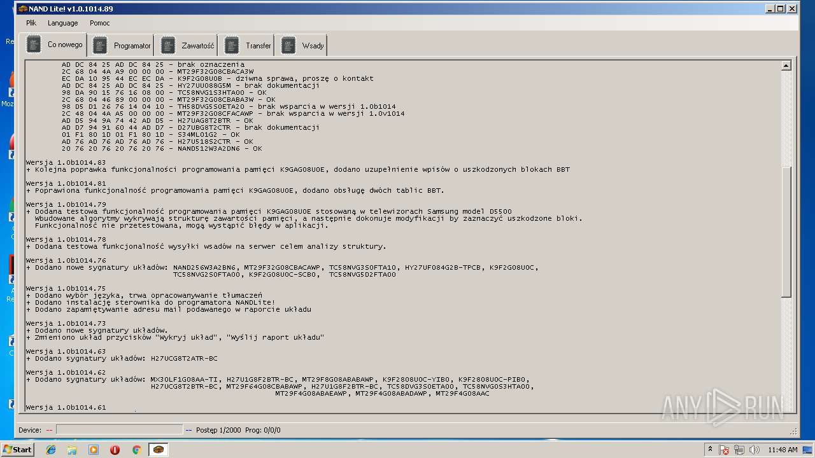Click the Action Center flag tray icon
The image size is (815, 458).
(x=725, y=450)
